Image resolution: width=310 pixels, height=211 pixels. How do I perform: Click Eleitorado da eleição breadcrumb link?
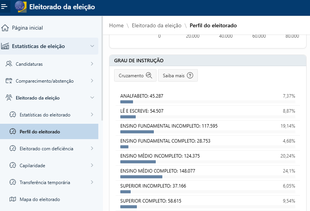pos(157,25)
